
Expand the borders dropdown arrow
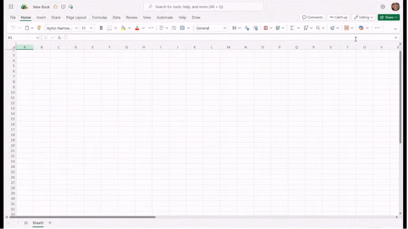tap(116, 28)
